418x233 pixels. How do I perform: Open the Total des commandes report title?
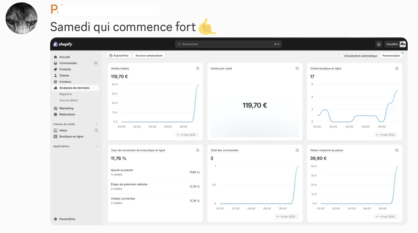click(x=225, y=150)
